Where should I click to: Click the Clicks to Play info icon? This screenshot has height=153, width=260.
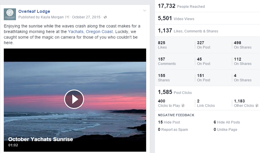pos(183,105)
